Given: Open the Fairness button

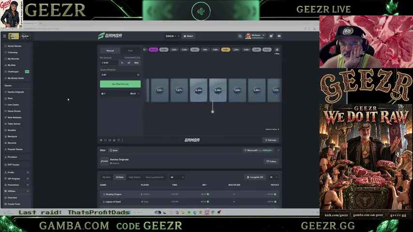Looking at the screenshot, I should (271, 140).
